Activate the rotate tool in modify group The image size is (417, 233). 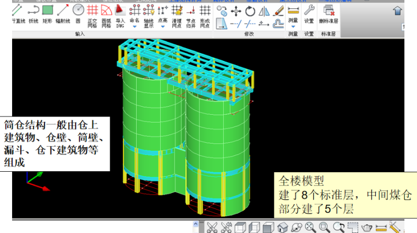coord(250,11)
